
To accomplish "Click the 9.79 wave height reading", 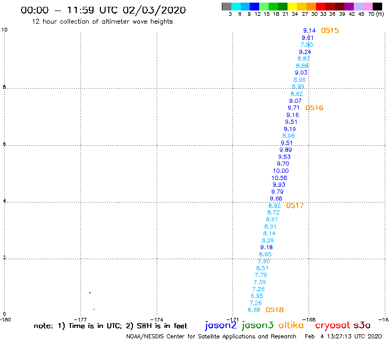I will (x=278, y=191).
